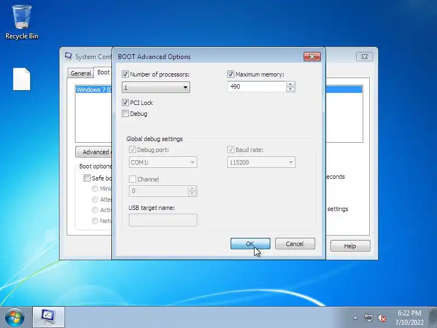Close the BOOT Advanced Options dialog
This screenshot has height=328, width=437.
coord(312,57)
